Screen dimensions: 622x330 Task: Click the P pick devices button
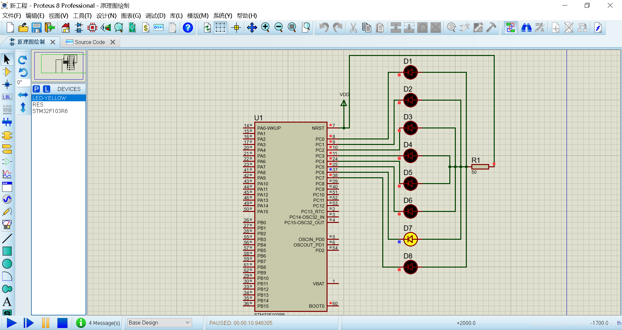(36, 89)
